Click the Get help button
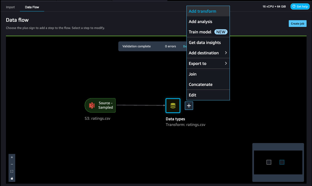 tap(300, 6)
